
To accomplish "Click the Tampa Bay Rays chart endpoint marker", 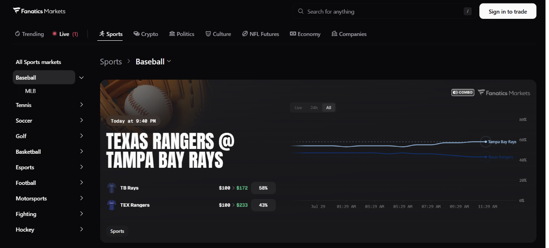I will [x=486, y=142].
